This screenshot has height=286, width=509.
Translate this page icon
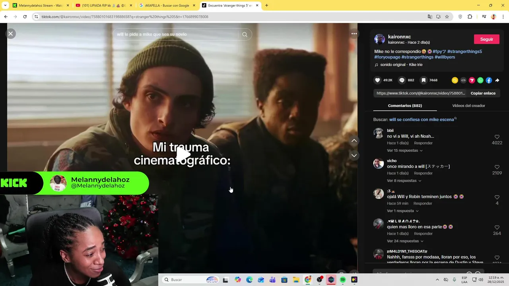pyautogui.click(x=430, y=17)
